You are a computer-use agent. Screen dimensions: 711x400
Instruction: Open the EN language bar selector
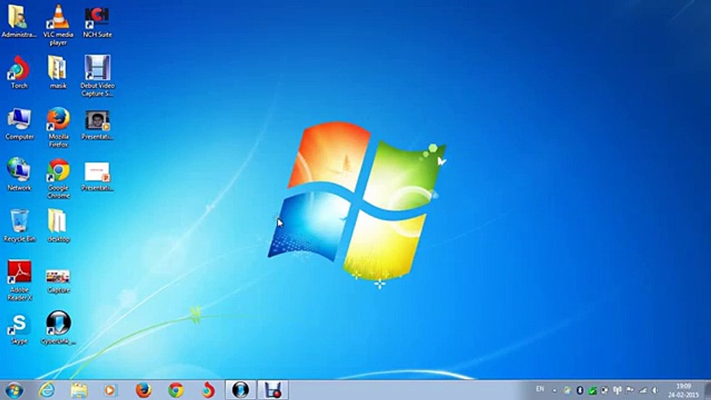540,389
